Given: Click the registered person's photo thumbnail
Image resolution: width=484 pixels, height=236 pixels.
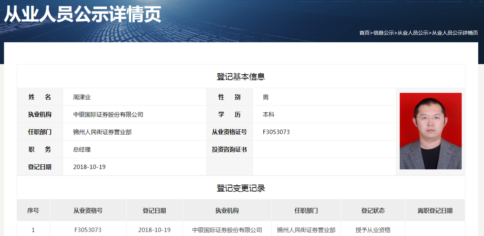Looking at the screenshot, I should [x=430, y=131].
